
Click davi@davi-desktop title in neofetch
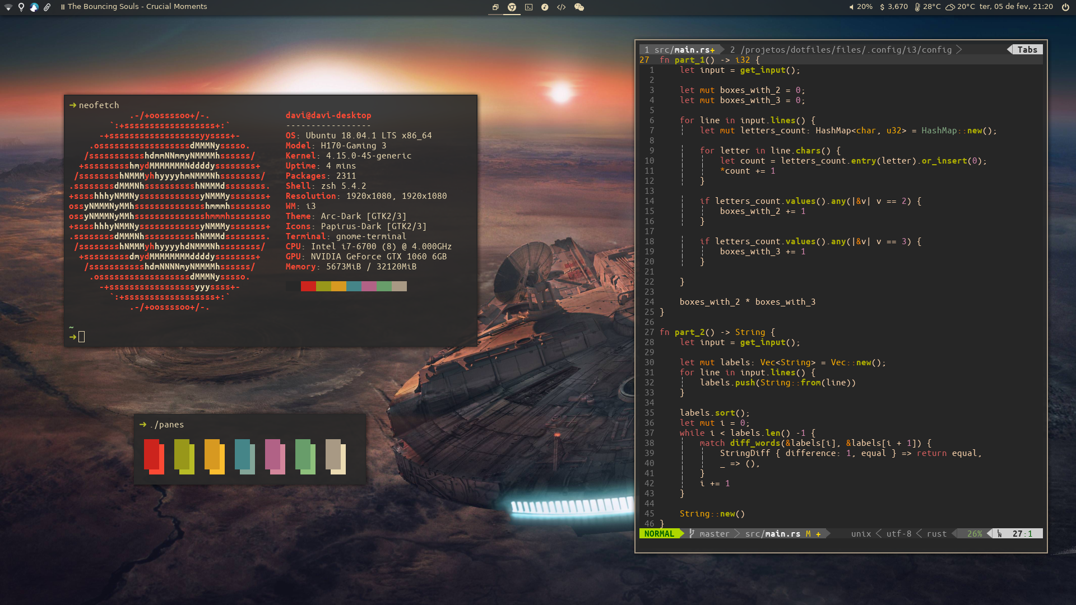point(328,115)
